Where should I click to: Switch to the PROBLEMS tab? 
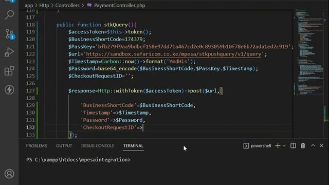pyautogui.click(x=36, y=146)
